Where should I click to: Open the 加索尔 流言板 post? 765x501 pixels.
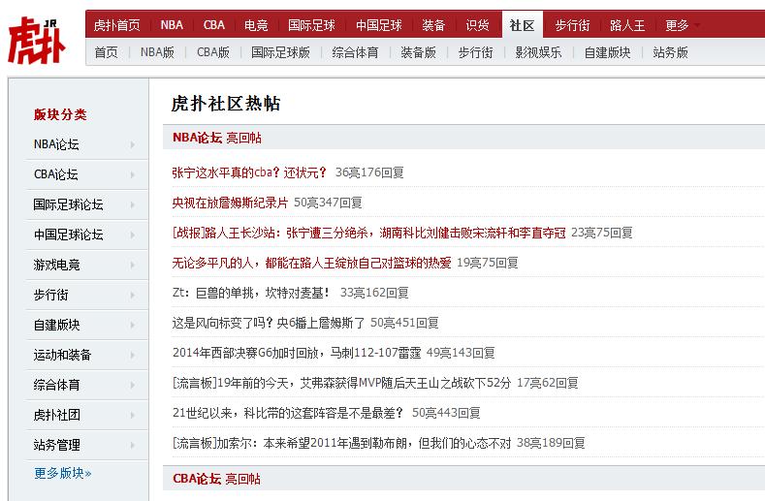point(341,443)
